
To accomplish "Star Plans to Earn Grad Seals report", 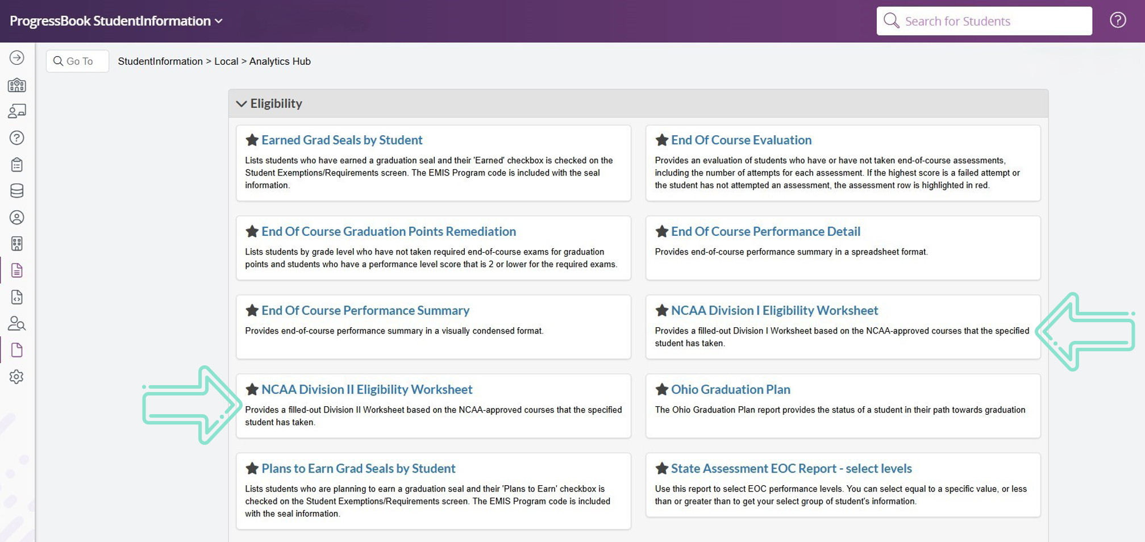I will [252, 468].
